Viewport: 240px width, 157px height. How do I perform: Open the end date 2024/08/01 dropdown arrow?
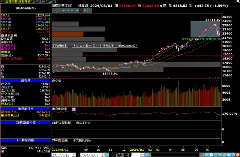click(x=102, y=155)
